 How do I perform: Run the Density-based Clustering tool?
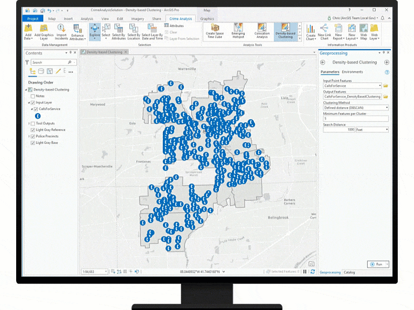[x=376, y=264]
